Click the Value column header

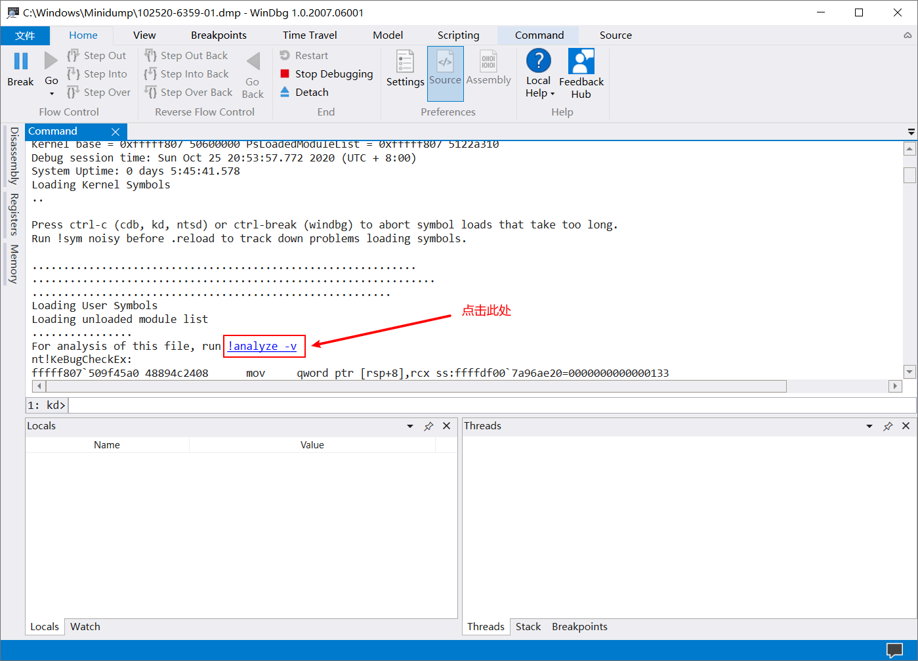312,445
